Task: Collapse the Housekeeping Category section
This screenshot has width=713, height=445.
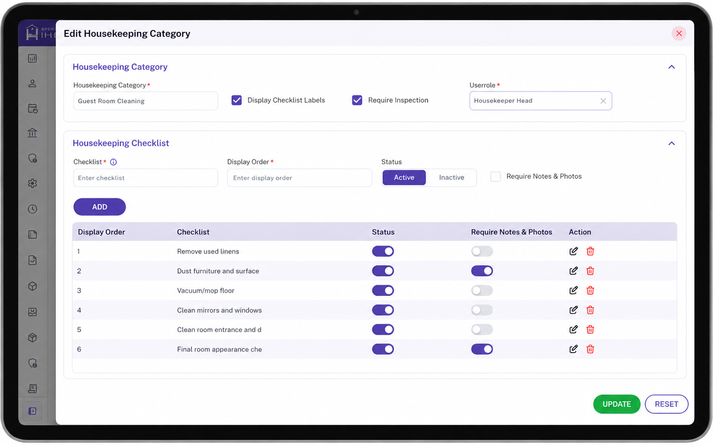Action: pyautogui.click(x=671, y=67)
